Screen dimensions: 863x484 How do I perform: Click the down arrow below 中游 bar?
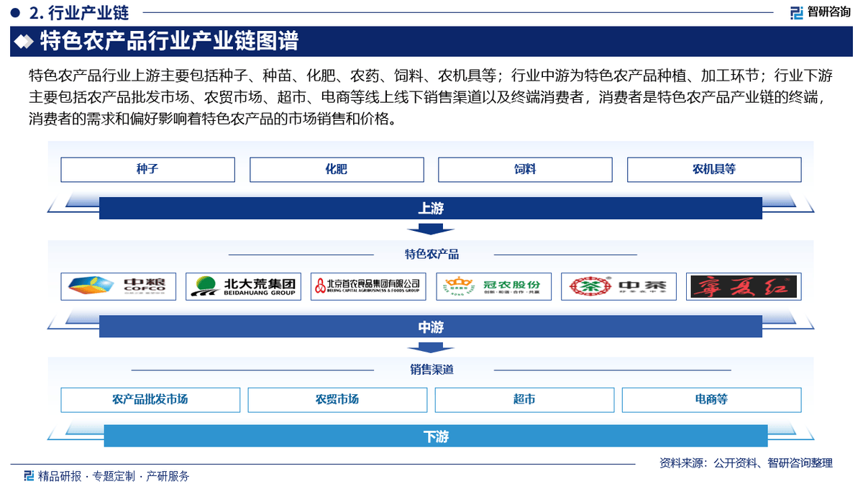pyautogui.click(x=431, y=347)
